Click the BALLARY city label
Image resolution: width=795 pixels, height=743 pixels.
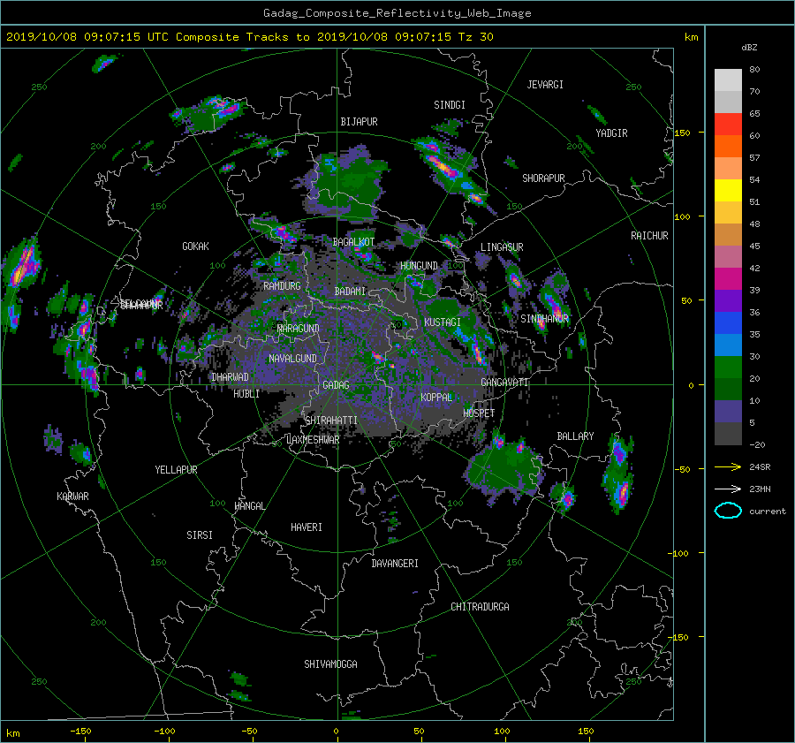[575, 436]
